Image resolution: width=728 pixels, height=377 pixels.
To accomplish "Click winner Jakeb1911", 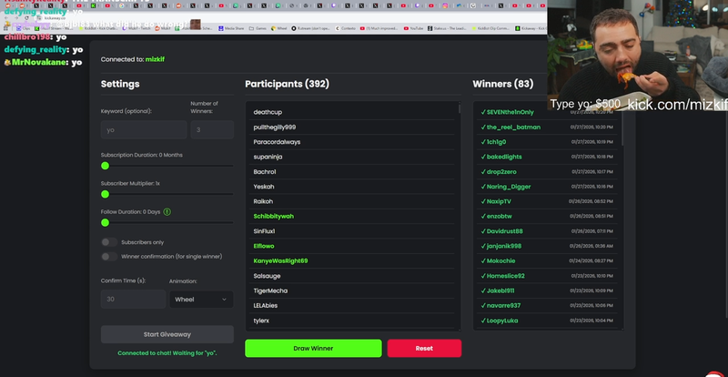I will (500, 290).
